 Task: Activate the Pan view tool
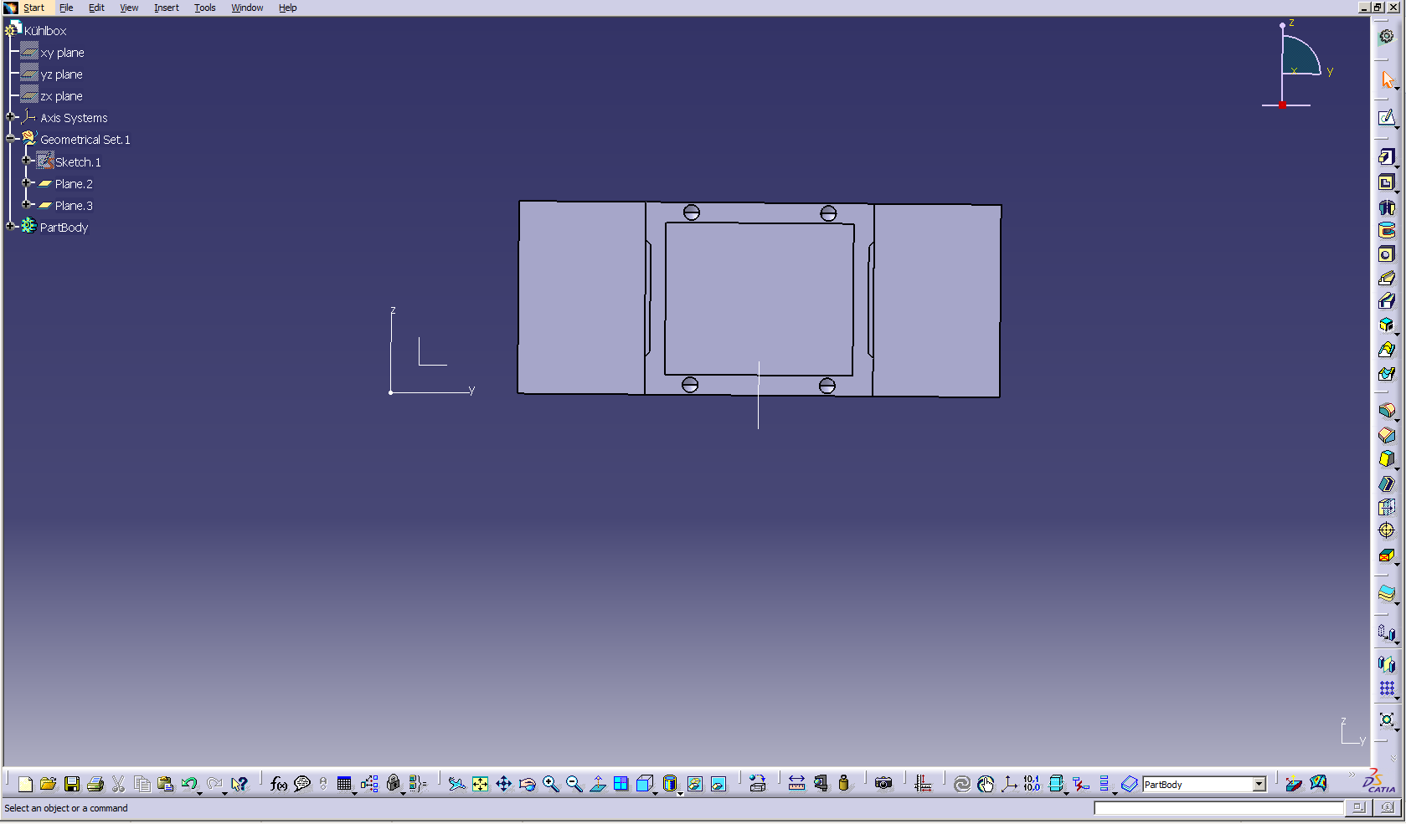(503, 784)
